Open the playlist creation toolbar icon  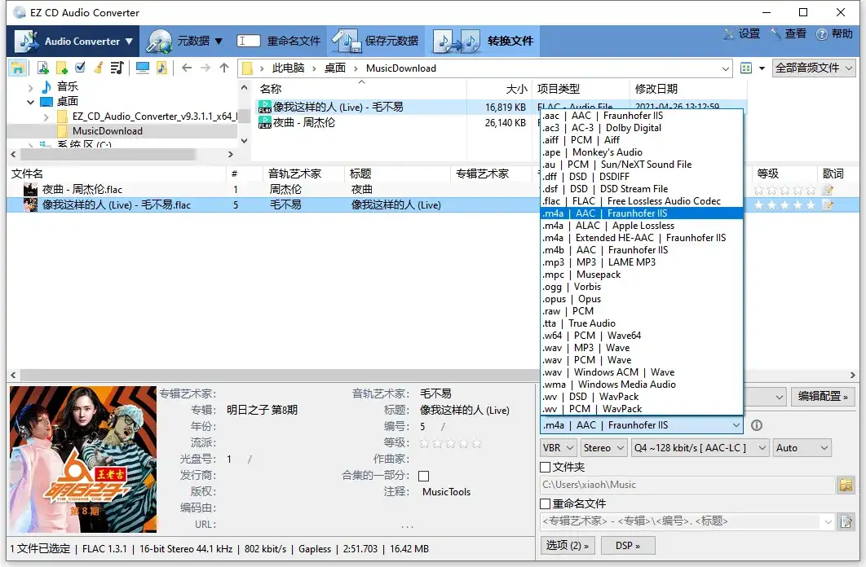point(118,68)
